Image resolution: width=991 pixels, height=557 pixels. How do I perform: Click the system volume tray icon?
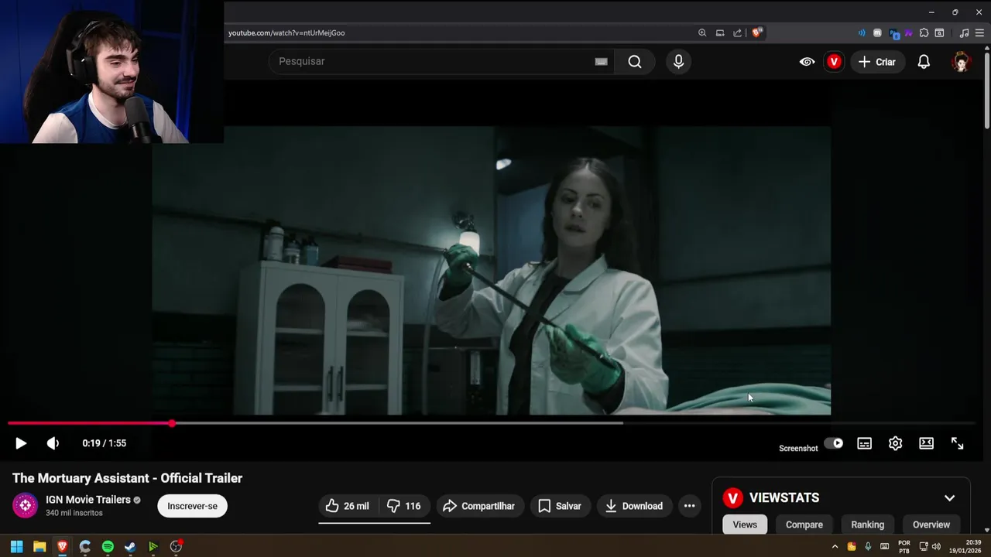(x=937, y=546)
